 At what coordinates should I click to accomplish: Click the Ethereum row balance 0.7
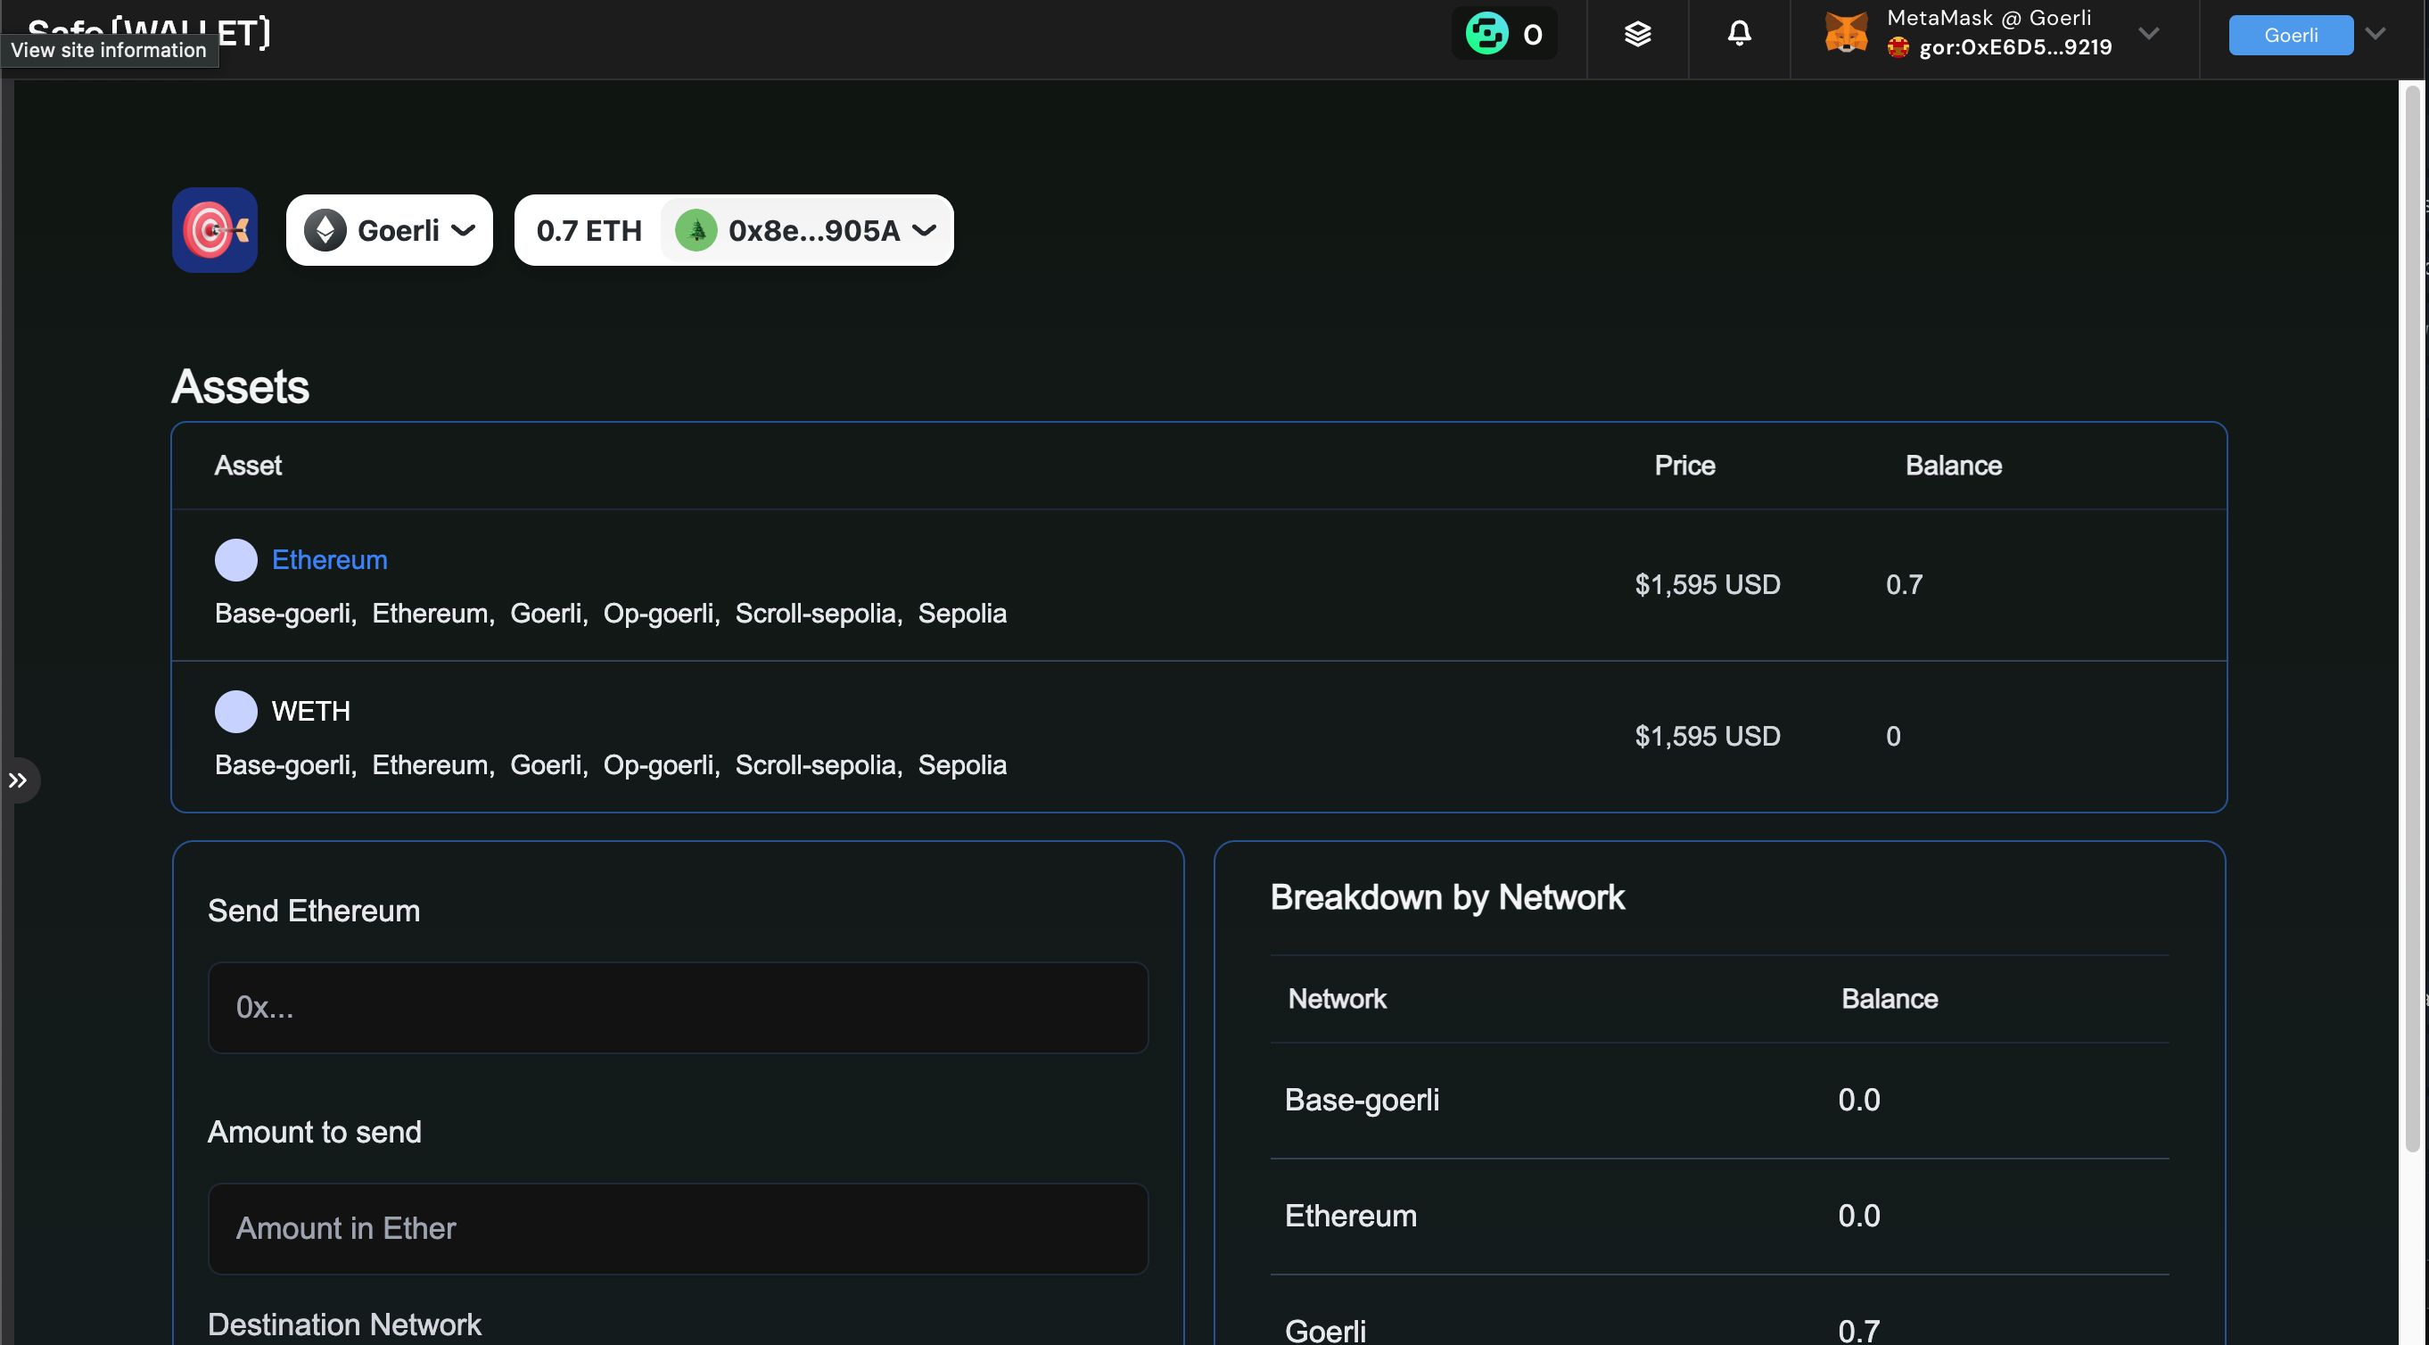pos(1904,585)
